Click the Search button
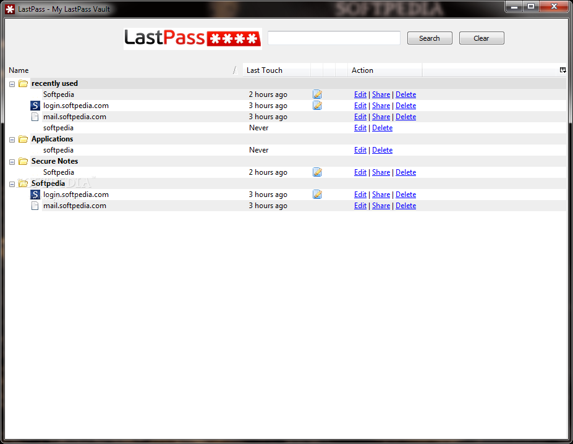573x444 pixels. coord(430,38)
